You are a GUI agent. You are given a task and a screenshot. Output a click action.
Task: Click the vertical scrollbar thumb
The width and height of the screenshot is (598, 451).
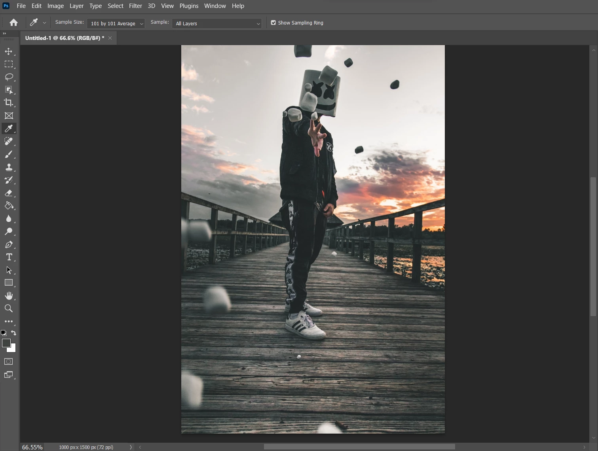593,246
